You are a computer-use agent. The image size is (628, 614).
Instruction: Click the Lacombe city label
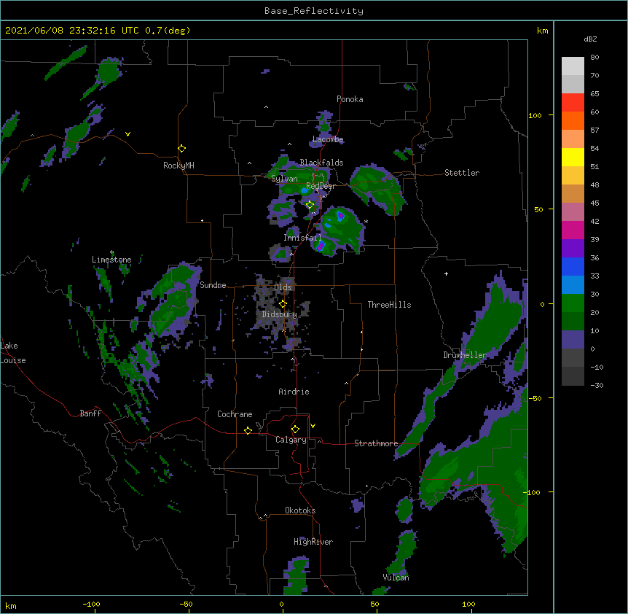click(x=328, y=139)
